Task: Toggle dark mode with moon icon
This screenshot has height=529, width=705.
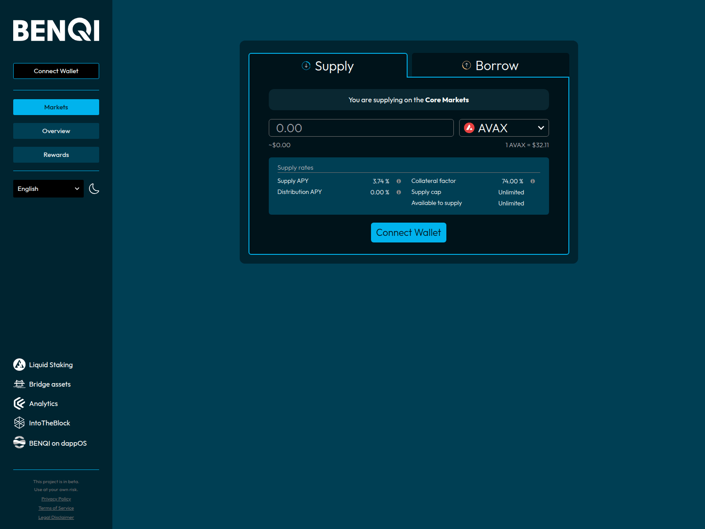Action: pos(94,189)
